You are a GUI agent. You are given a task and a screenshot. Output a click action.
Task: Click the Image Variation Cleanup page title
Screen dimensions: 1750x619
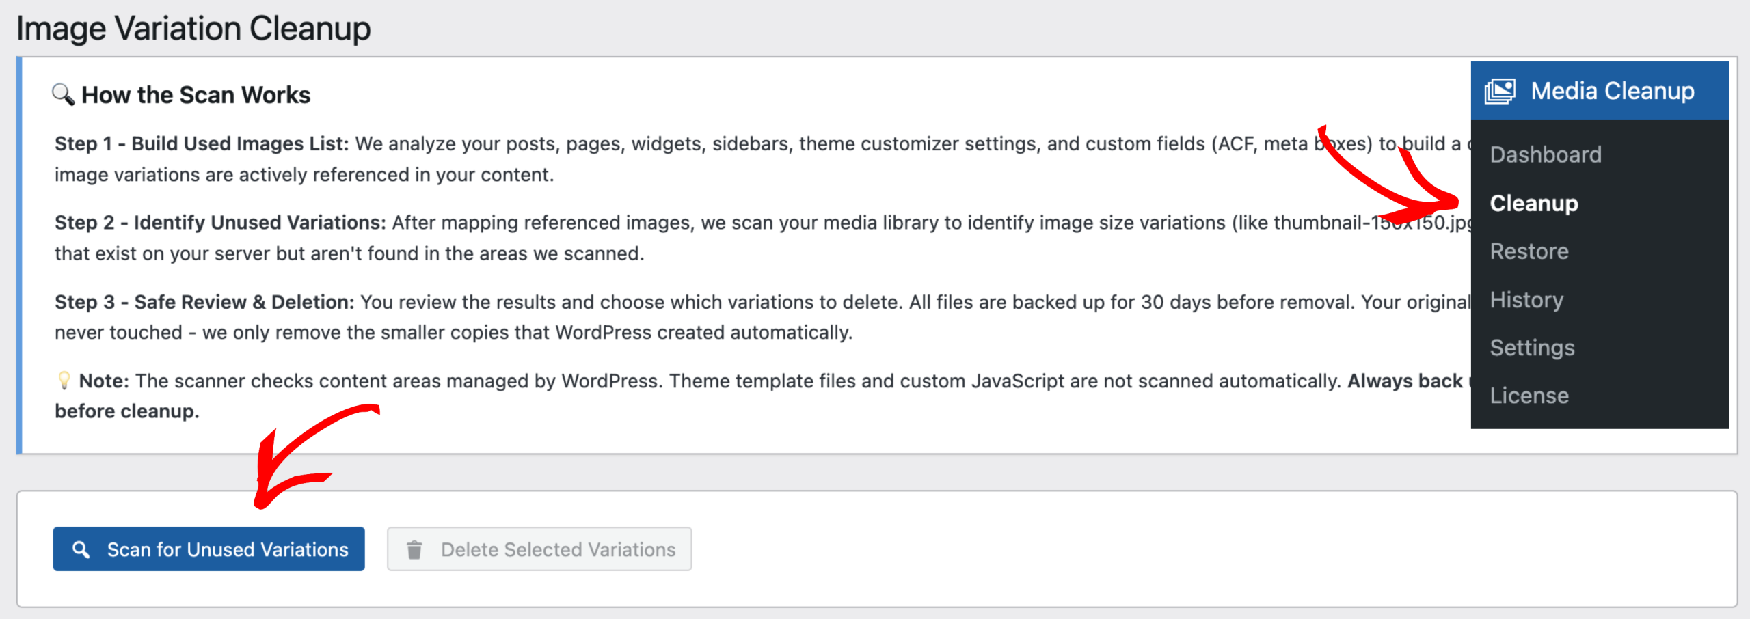coord(193,29)
